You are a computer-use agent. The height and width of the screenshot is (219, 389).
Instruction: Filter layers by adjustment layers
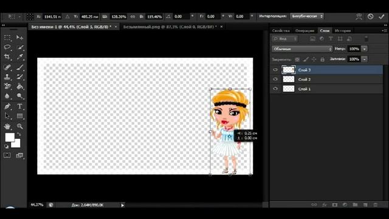pos(322,39)
